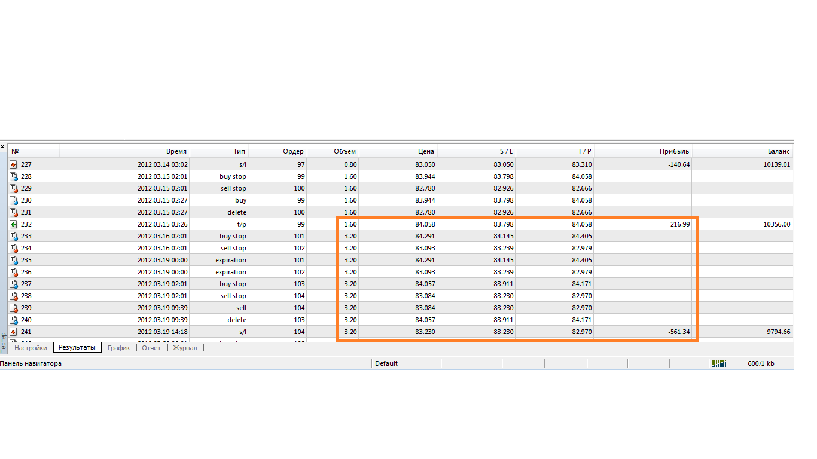This screenshot has width=817, height=459.
Task: Click the buy stop icon in row 237
Action: coord(13,284)
